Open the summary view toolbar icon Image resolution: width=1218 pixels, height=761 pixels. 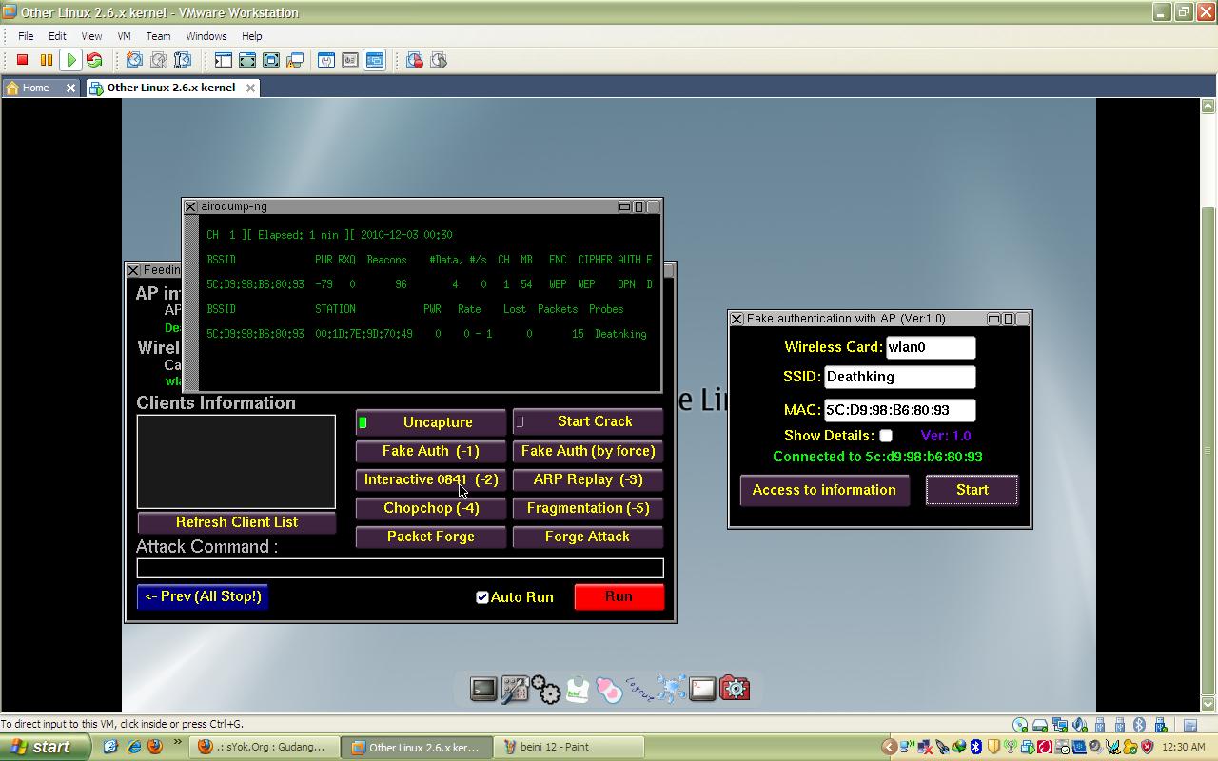[x=326, y=60]
